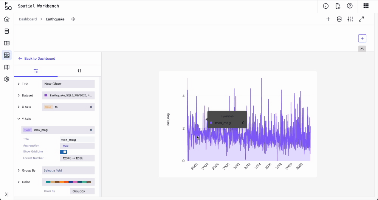This screenshot has height=200, width=378.
Task: Add new item with toolbar plus icon
Action: 328,19
